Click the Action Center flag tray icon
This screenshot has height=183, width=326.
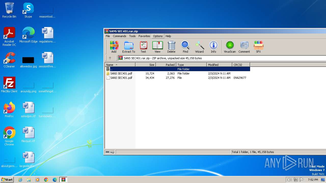point(302,180)
